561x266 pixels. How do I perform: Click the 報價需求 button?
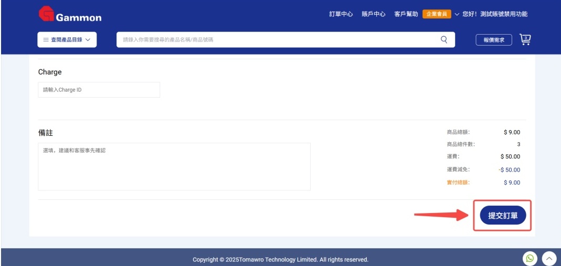click(x=494, y=40)
